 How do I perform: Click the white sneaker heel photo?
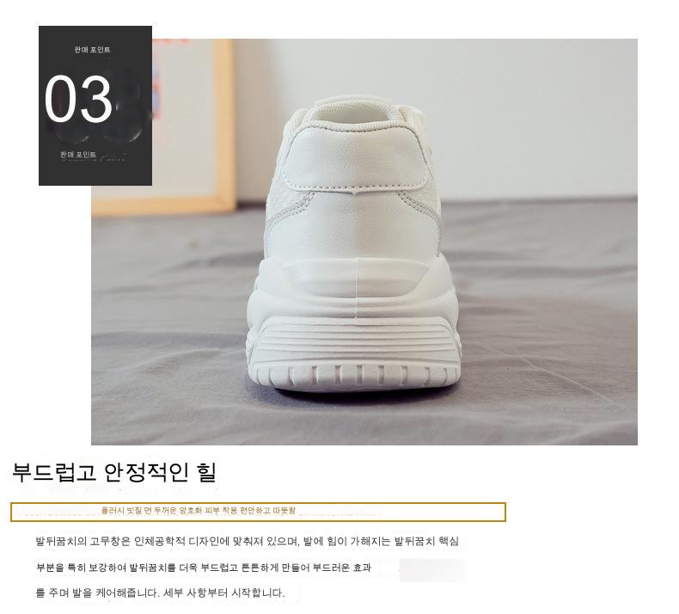point(364,242)
